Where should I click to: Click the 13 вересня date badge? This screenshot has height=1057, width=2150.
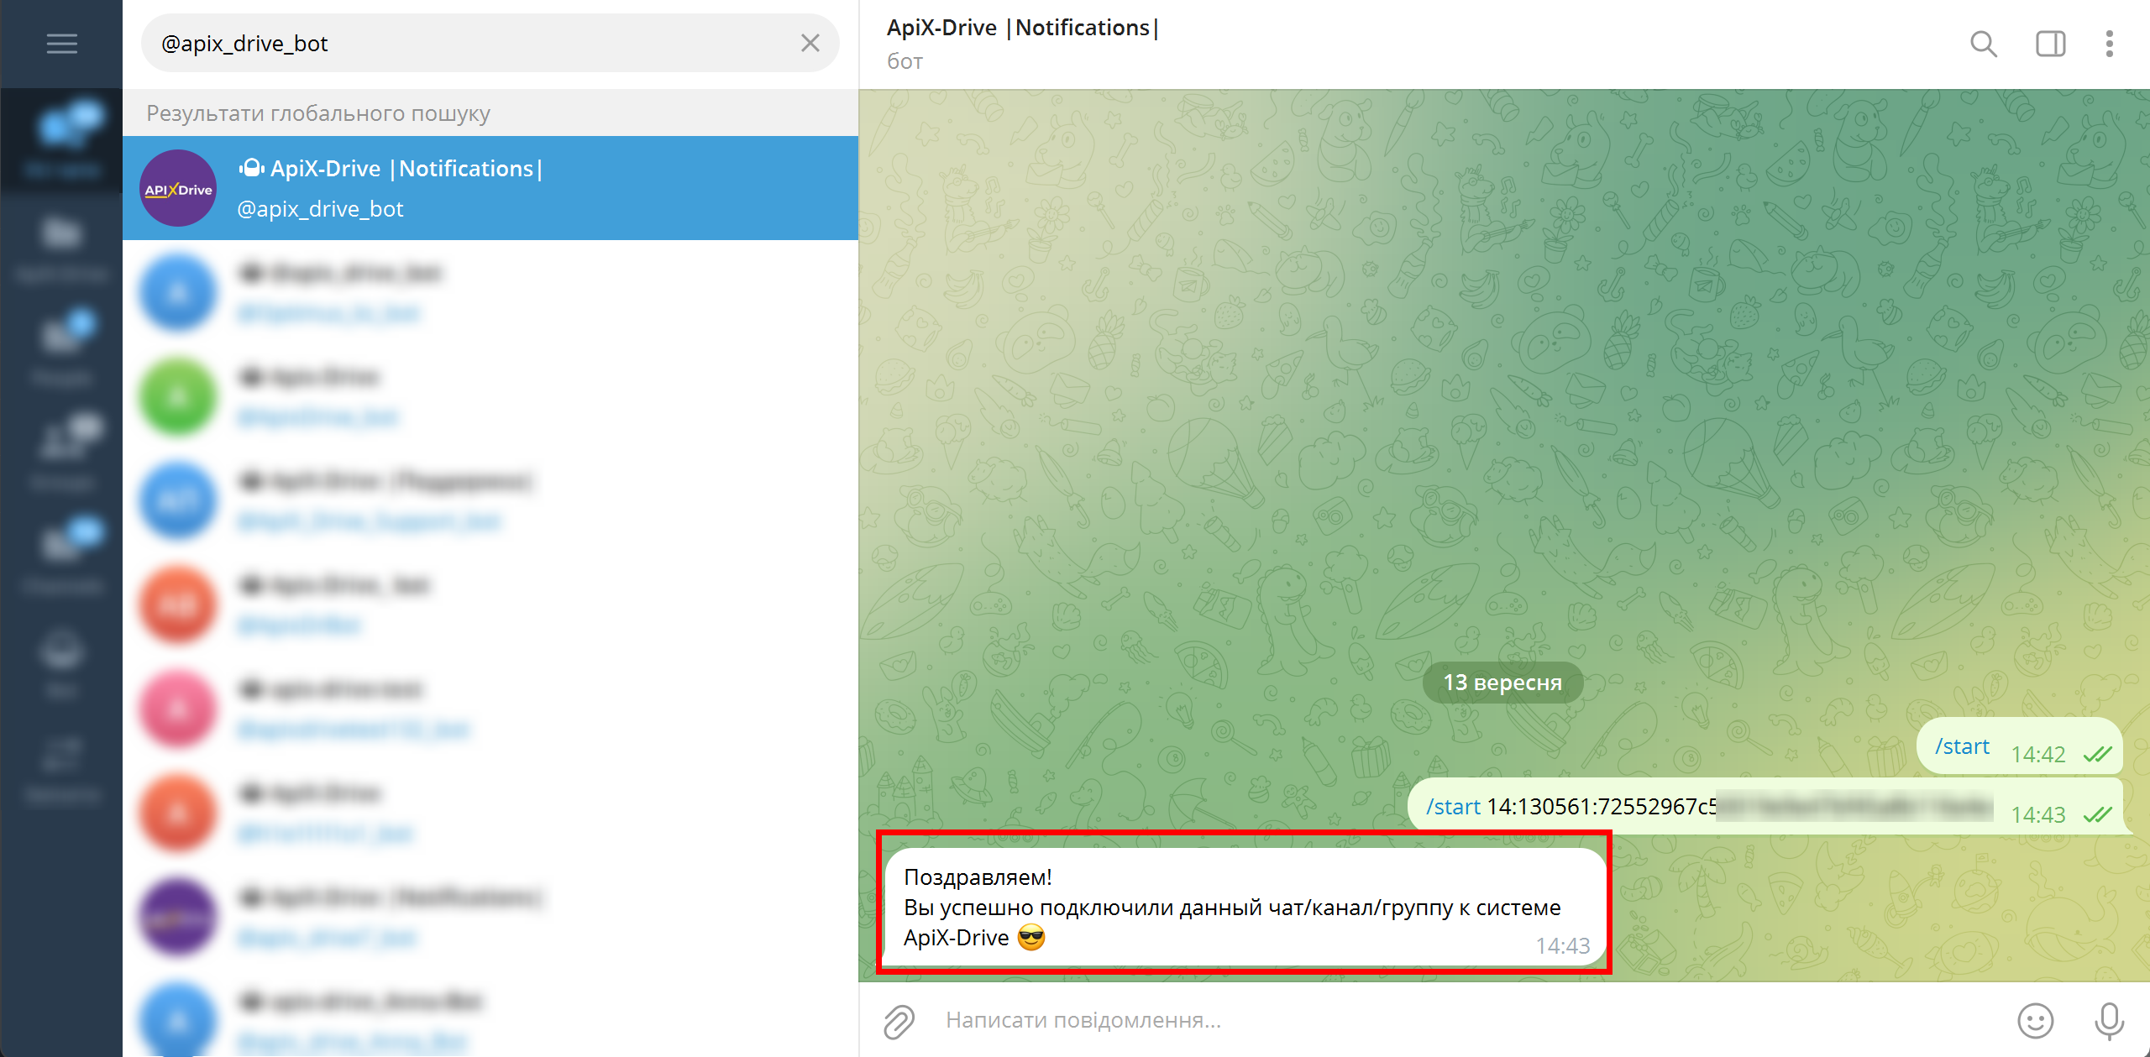point(1502,683)
